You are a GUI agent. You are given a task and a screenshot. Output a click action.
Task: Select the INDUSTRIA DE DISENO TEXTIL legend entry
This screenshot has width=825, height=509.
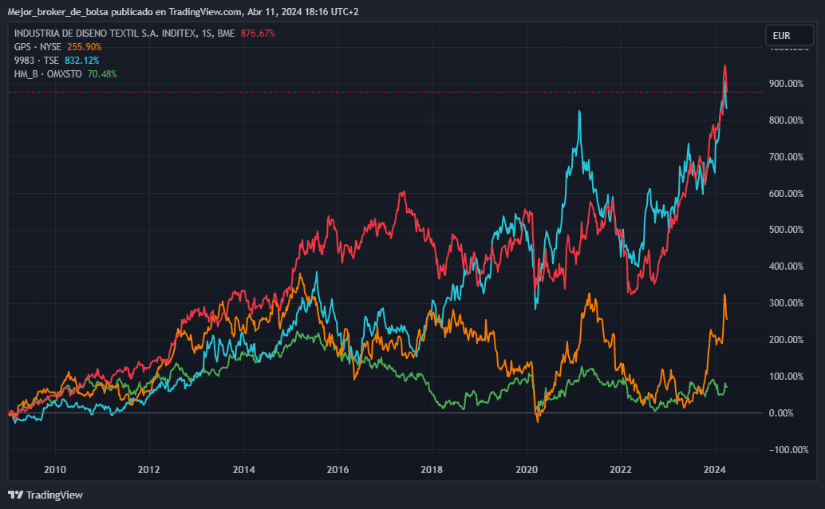[x=124, y=34]
